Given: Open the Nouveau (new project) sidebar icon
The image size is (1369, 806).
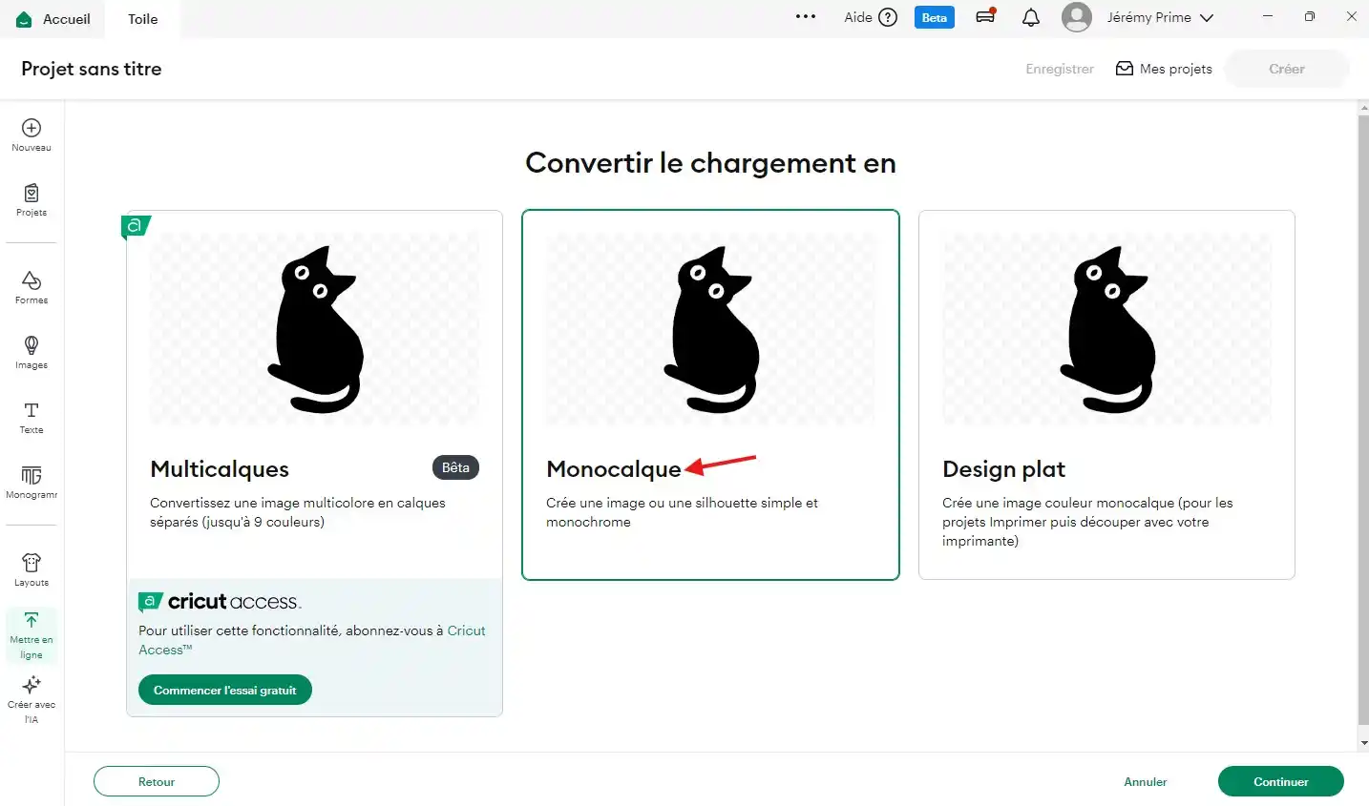Looking at the screenshot, I should tap(32, 134).
